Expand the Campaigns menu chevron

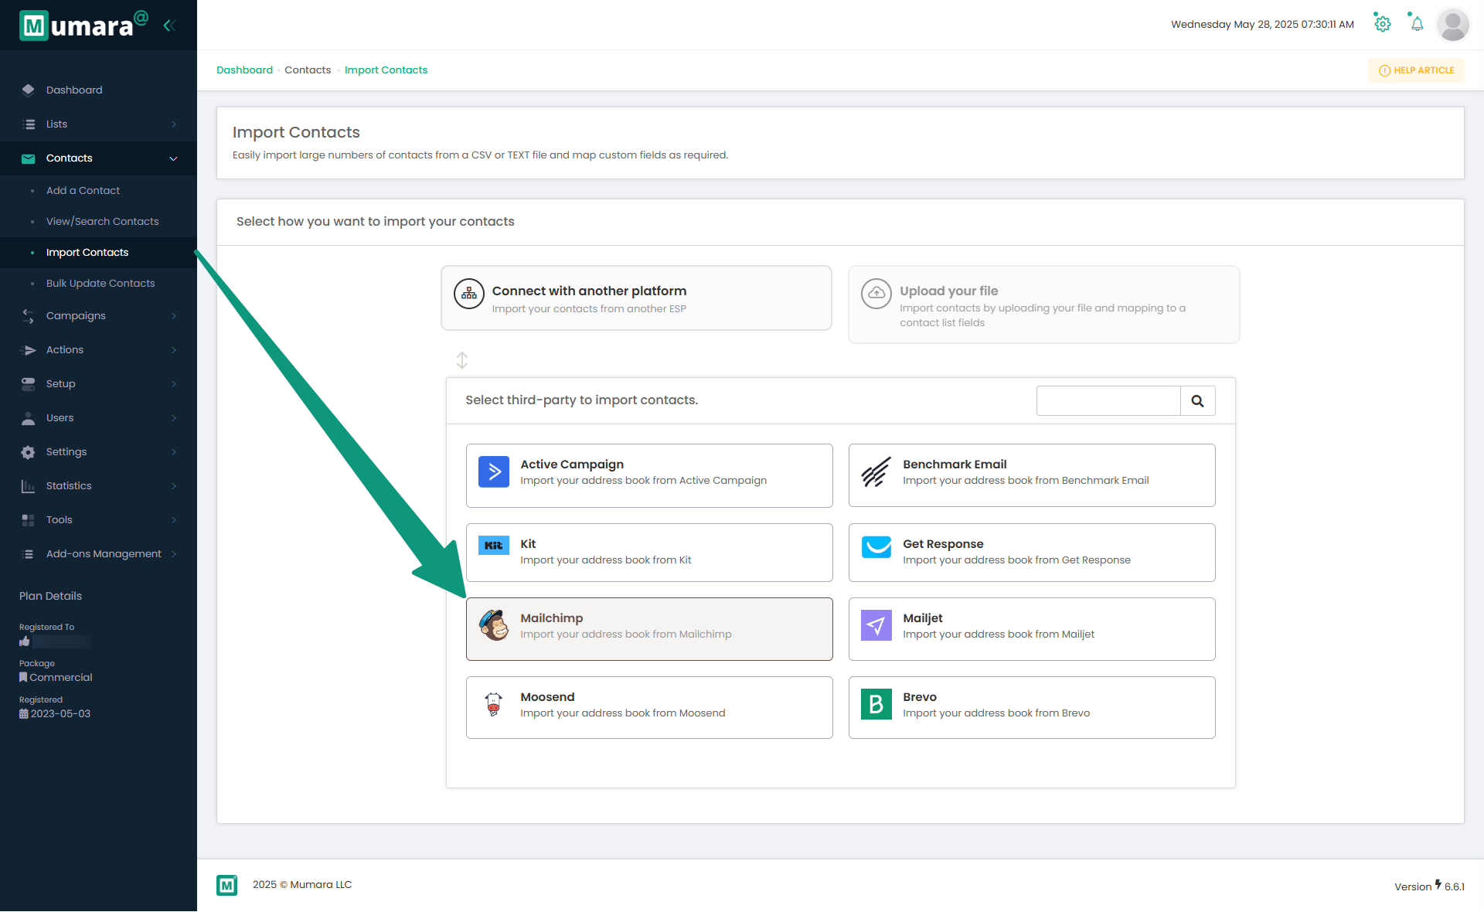pos(174,316)
